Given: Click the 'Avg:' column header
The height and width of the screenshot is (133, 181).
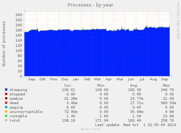Looking at the screenshot, I should tap(134, 85).
